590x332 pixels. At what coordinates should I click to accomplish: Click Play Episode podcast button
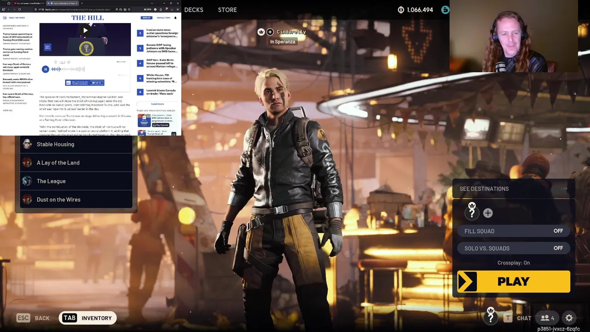pyautogui.click(x=161, y=125)
